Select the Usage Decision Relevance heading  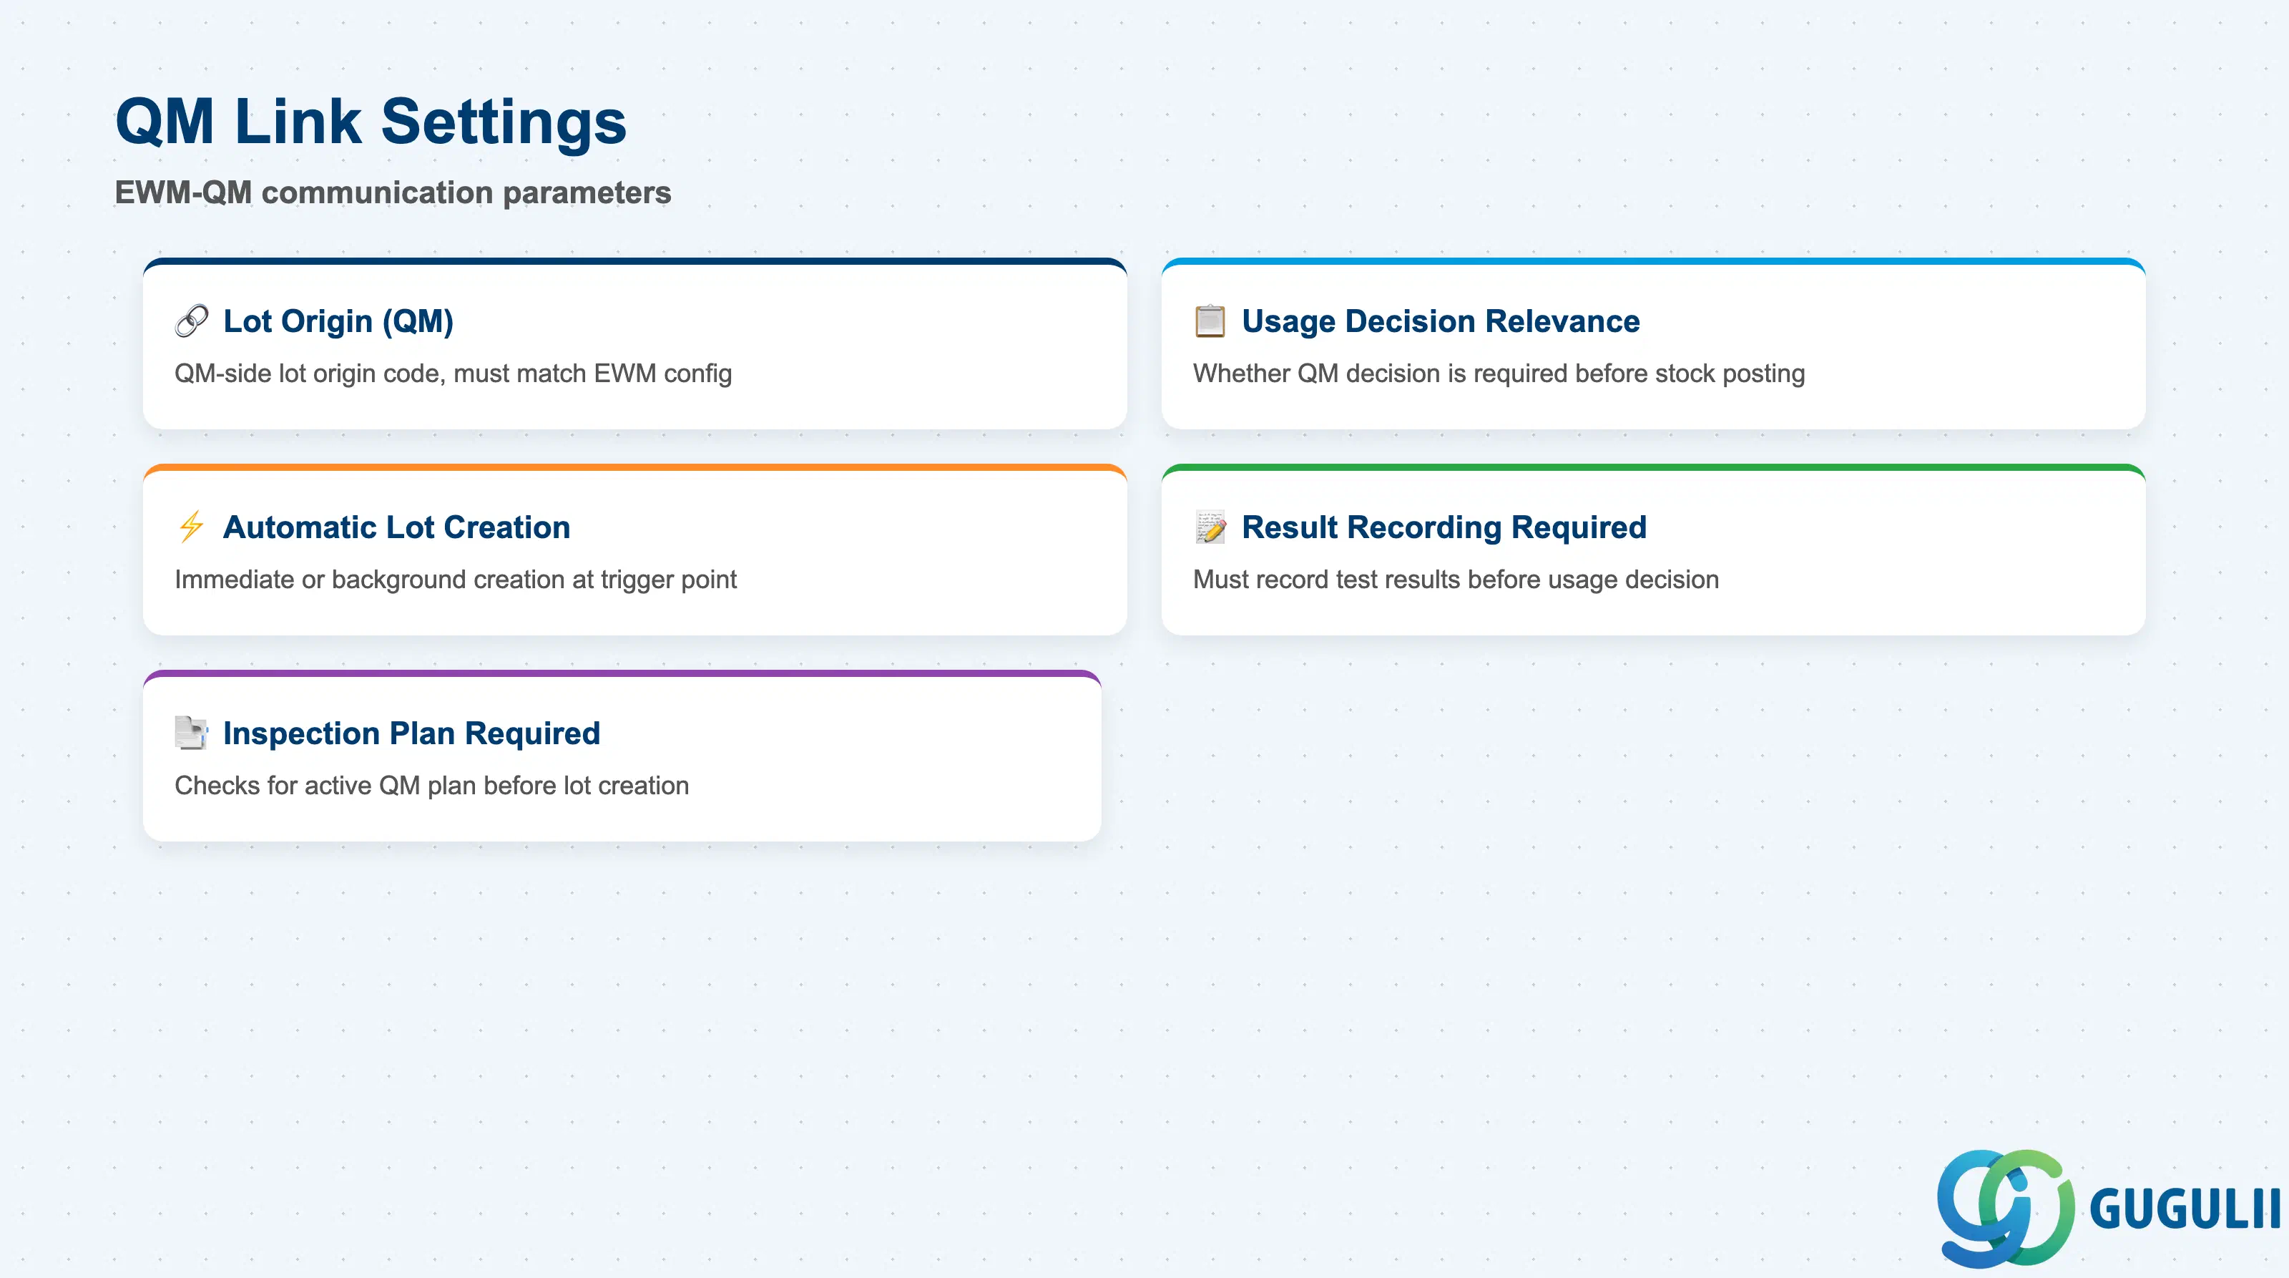pos(1441,321)
